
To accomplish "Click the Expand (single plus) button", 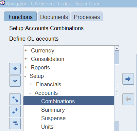I will click(x=15, y=69).
